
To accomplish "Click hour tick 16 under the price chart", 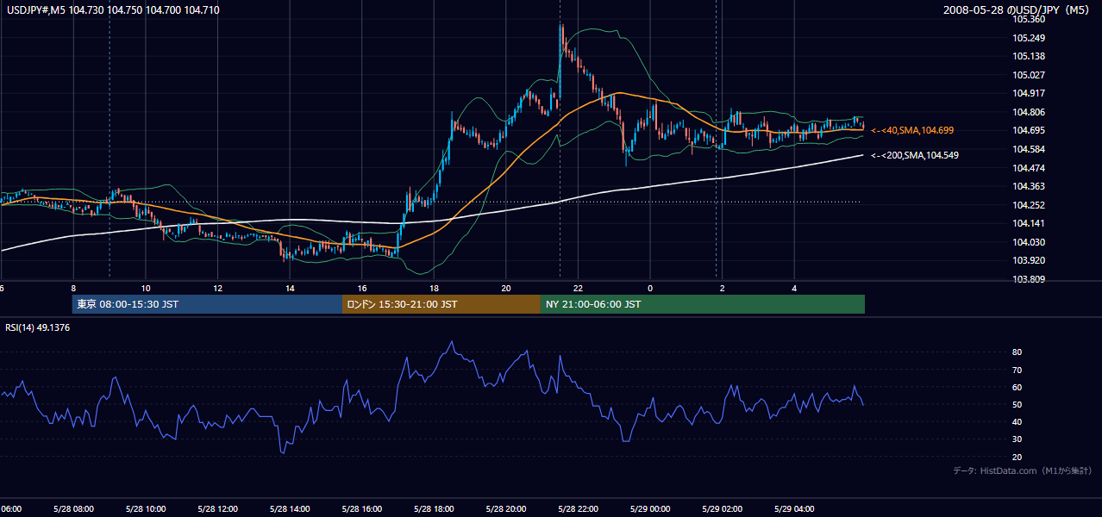I will pos(361,288).
